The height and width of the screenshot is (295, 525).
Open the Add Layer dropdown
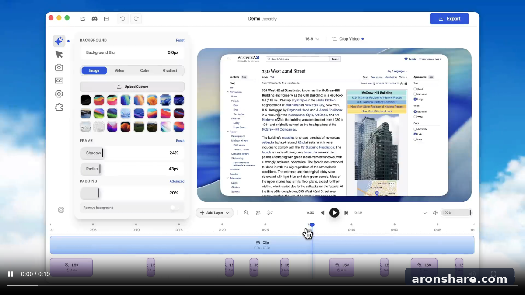(215, 213)
